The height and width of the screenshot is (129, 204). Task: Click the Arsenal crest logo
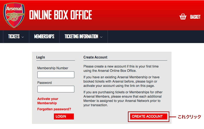pyautogui.click(x=14, y=15)
